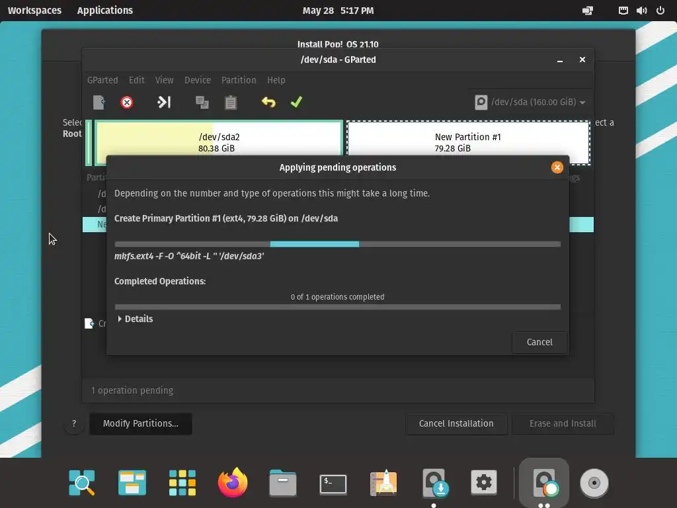Open the power menu icon
This screenshot has height=508, width=677.
tap(660, 11)
